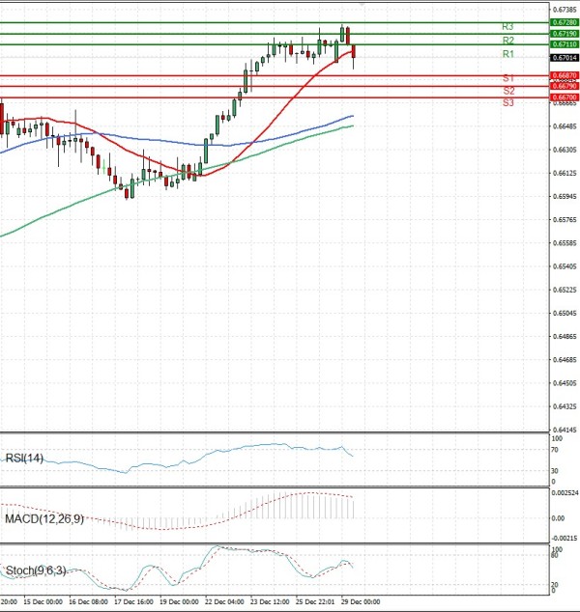The height and width of the screenshot is (612, 580).
Task: Select the 0.67014 current price tag
Action: click(x=564, y=58)
